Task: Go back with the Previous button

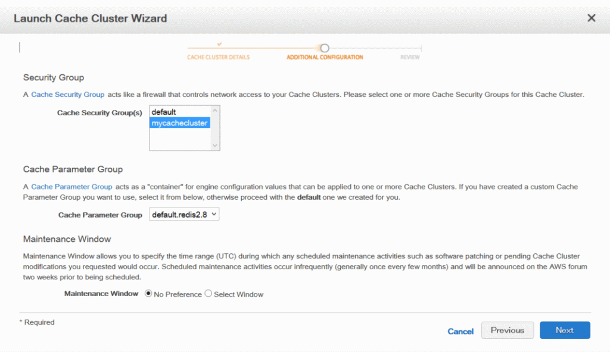Action: (x=508, y=330)
